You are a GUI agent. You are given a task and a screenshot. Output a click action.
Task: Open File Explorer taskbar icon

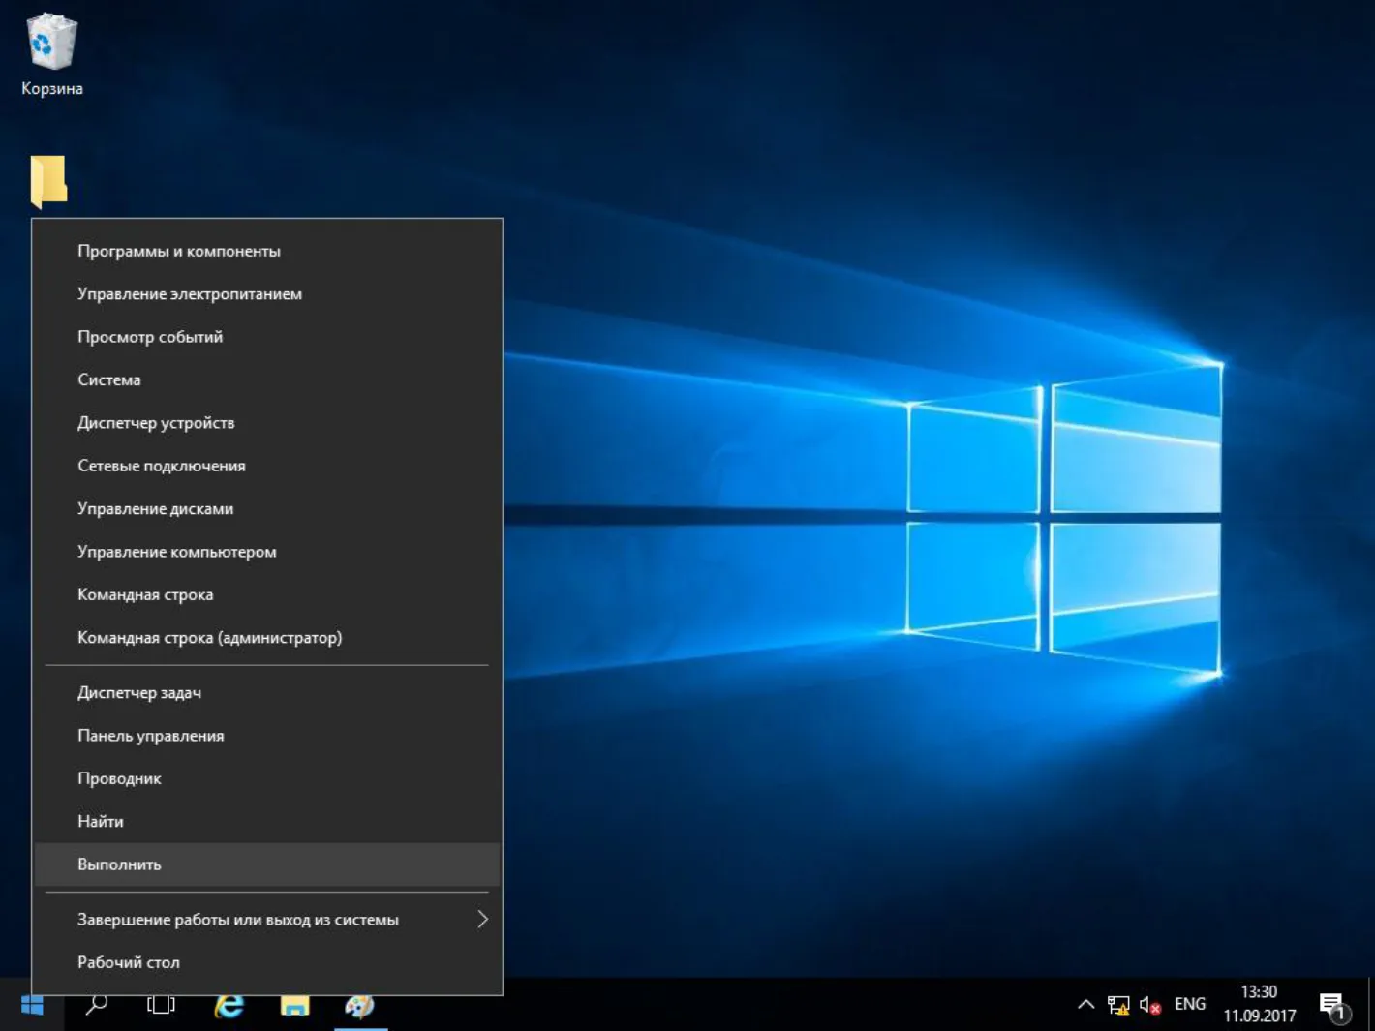point(294,1005)
